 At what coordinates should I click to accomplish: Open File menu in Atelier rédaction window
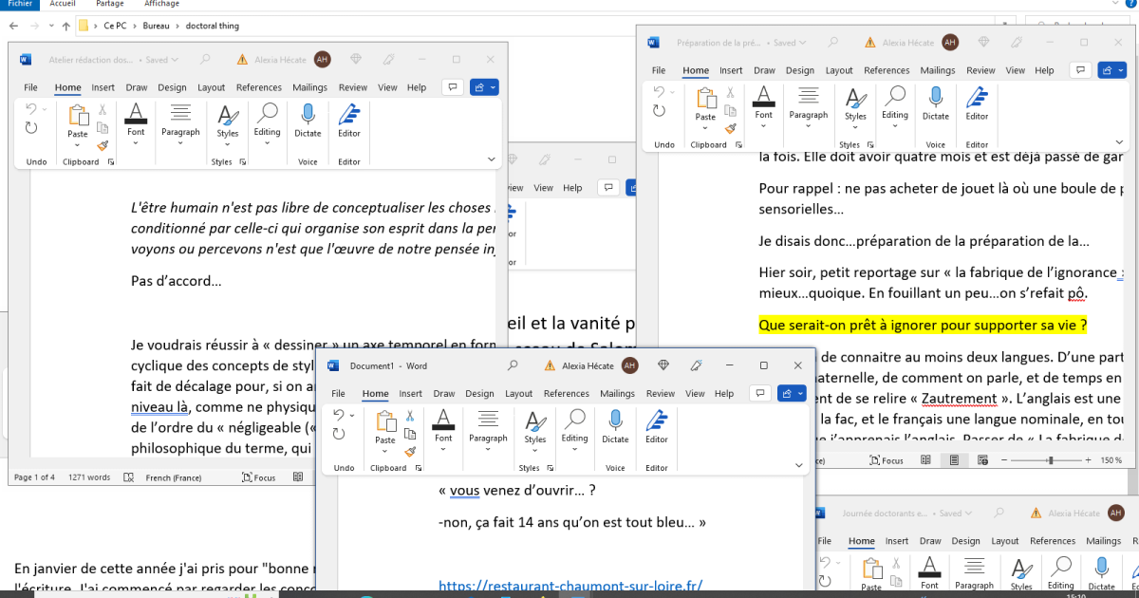pos(31,87)
